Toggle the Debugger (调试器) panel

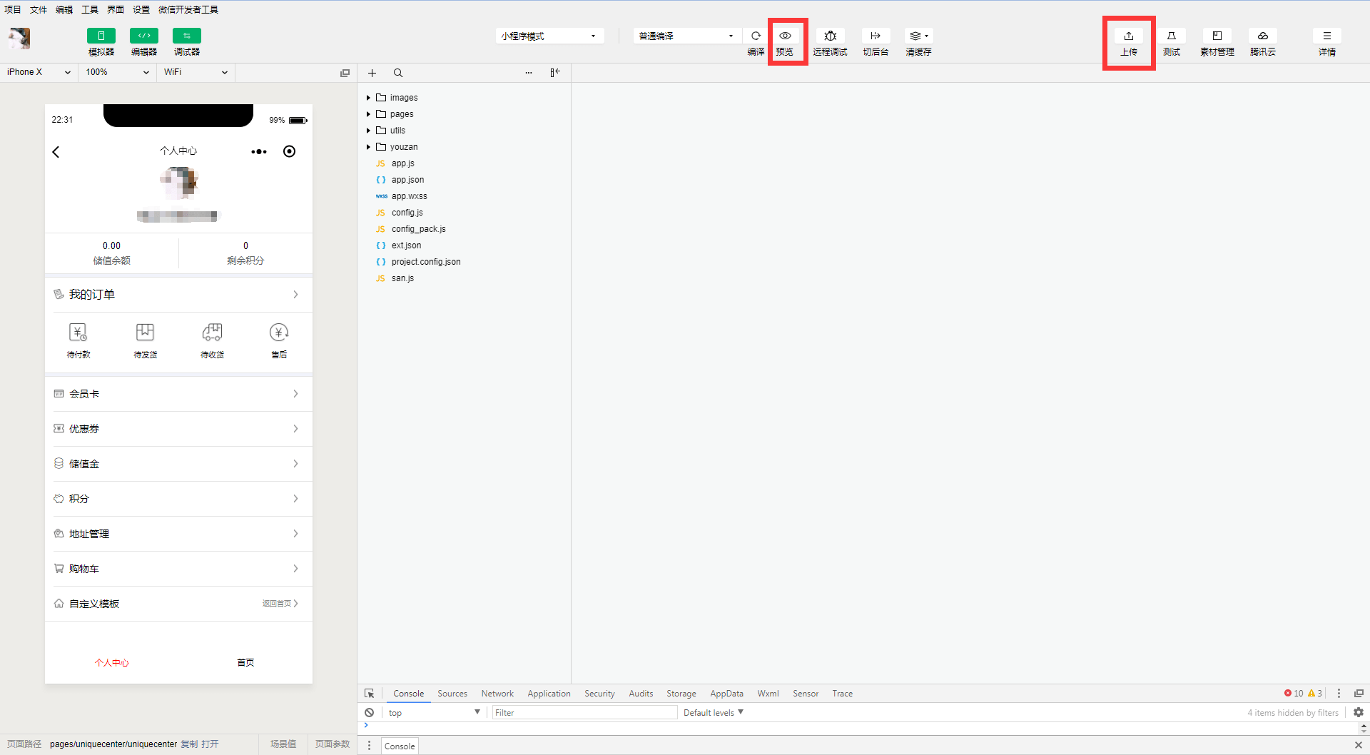[187, 36]
